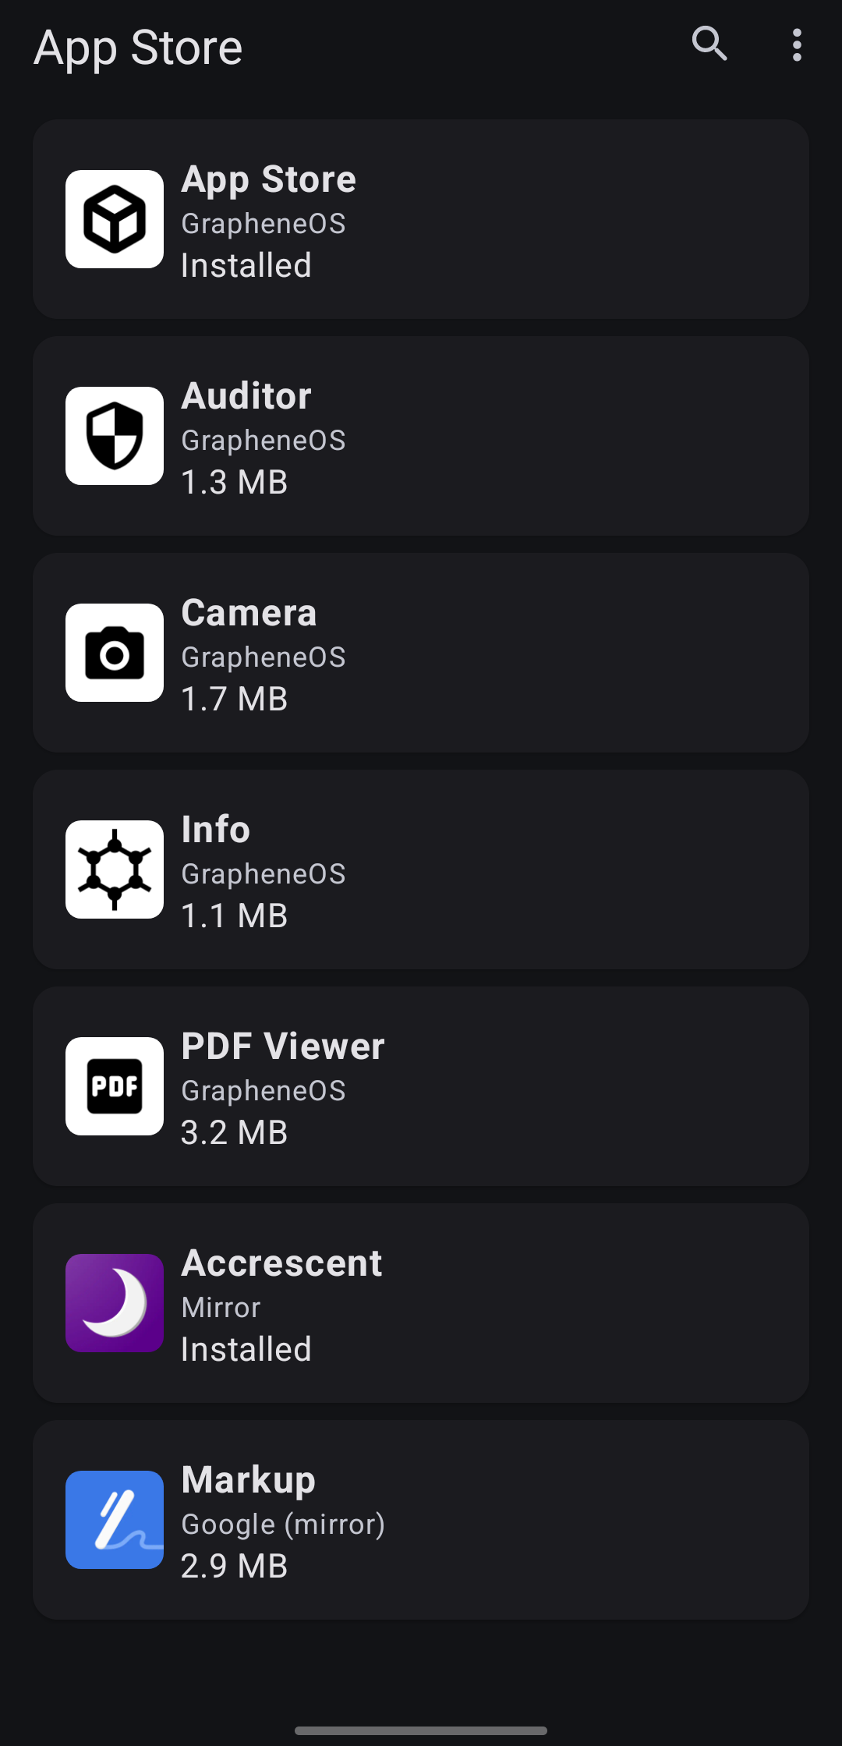Tap the App Store page title

[138, 48]
